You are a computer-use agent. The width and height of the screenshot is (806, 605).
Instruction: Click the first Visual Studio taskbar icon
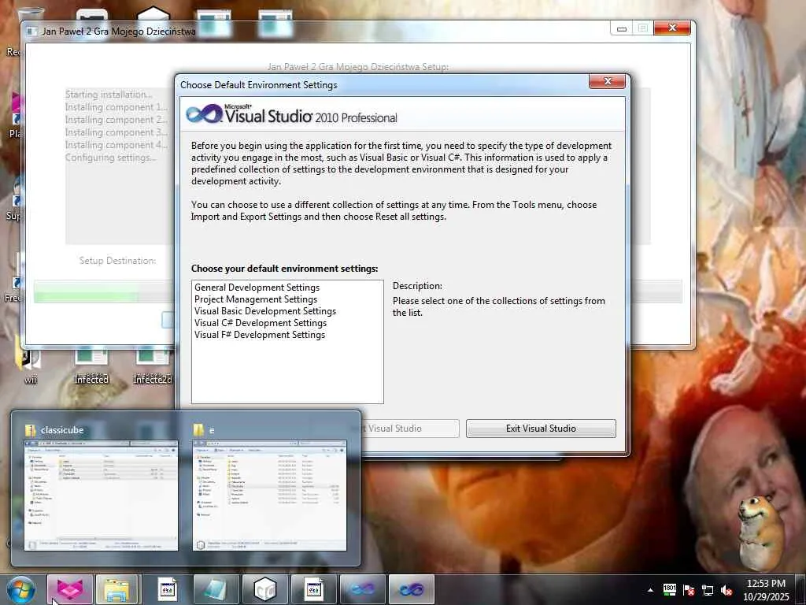(362, 589)
